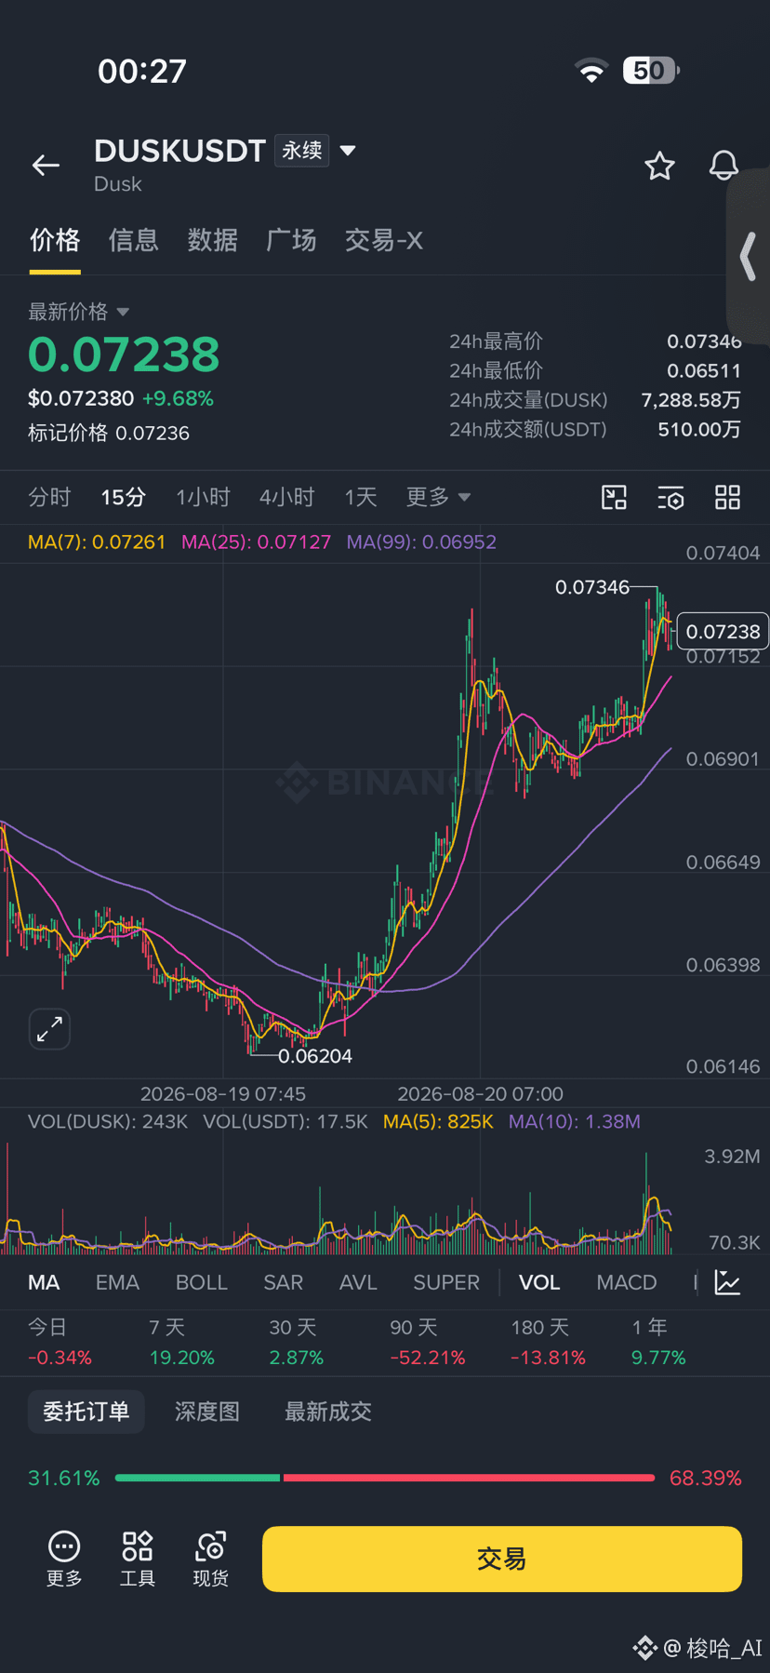The height and width of the screenshot is (1673, 770).
Task: Tap the battery indicator showing 50
Action: [x=651, y=71]
